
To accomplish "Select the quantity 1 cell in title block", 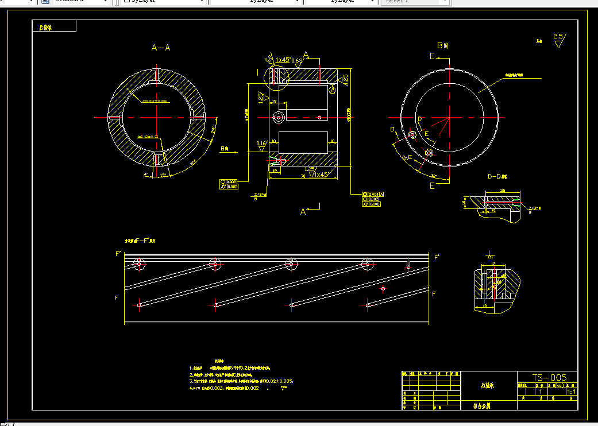I will 540,392.
